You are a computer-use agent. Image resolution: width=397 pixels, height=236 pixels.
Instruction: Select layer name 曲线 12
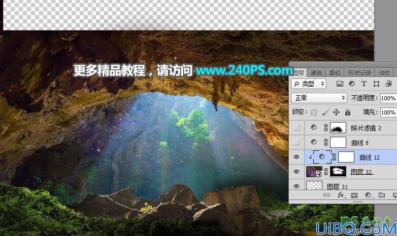coord(370,158)
